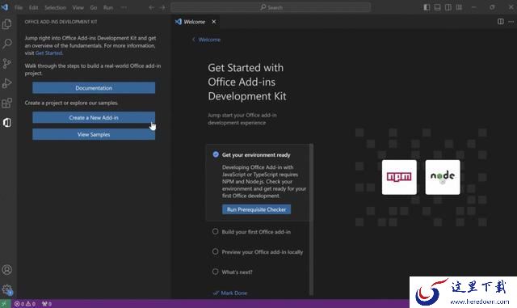Select 'Preview your Office add-in locally' step

(x=262, y=252)
